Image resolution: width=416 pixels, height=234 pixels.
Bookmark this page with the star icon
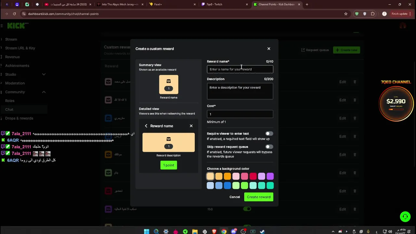(346, 14)
